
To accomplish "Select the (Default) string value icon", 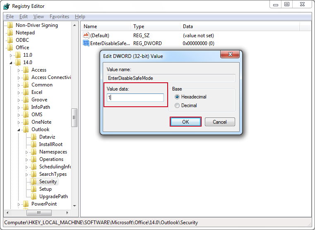I will 86,35.
